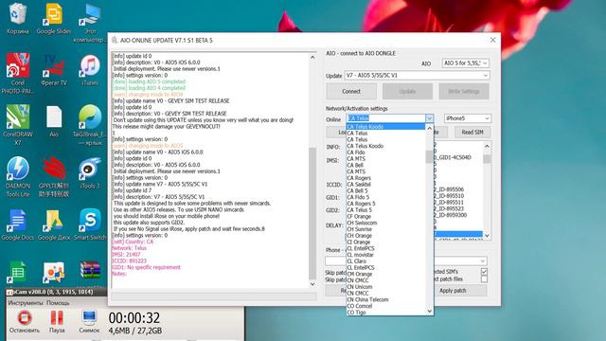Choose CA Rogers from the list
The width and height of the screenshot is (606, 341).
385,178
